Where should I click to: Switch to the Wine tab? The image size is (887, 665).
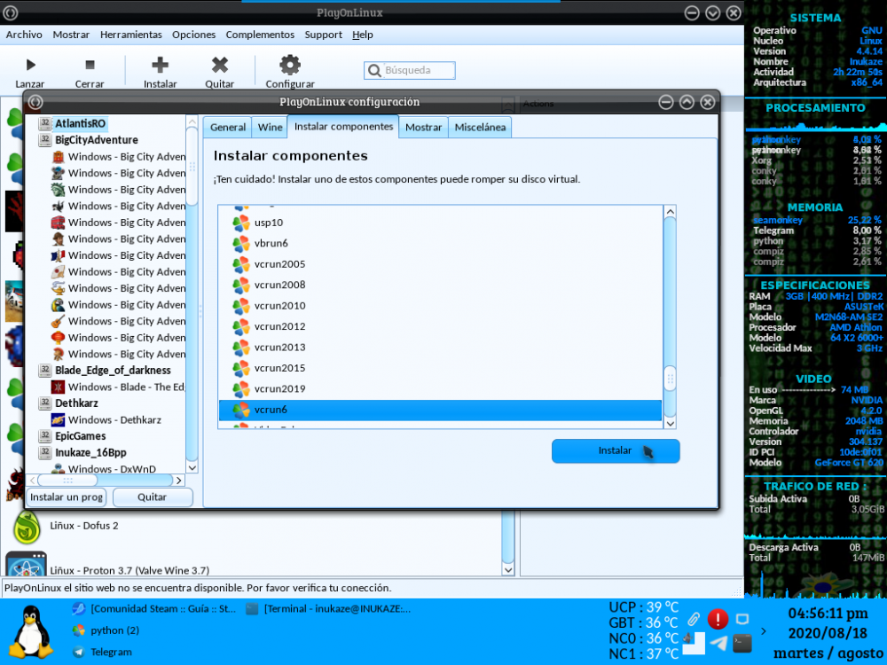tap(270, 127)
